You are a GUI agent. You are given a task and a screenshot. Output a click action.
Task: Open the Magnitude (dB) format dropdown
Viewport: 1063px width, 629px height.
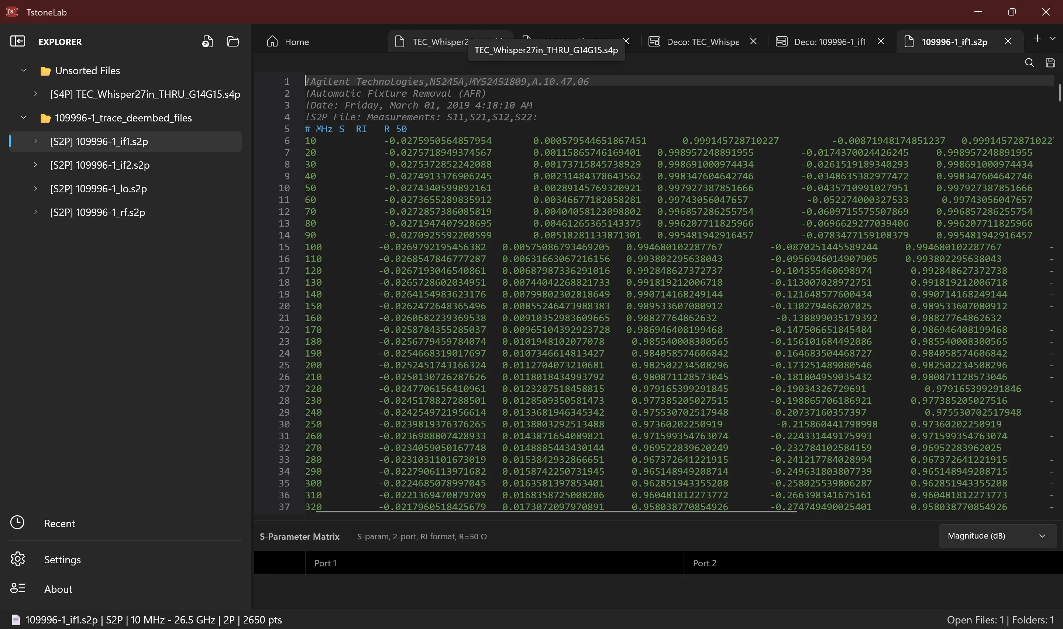tap(997, 536)
